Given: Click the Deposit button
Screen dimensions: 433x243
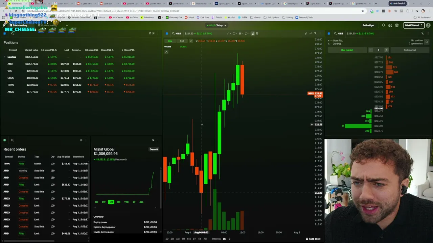Looking at the screenshot, I should click(154, 150).
